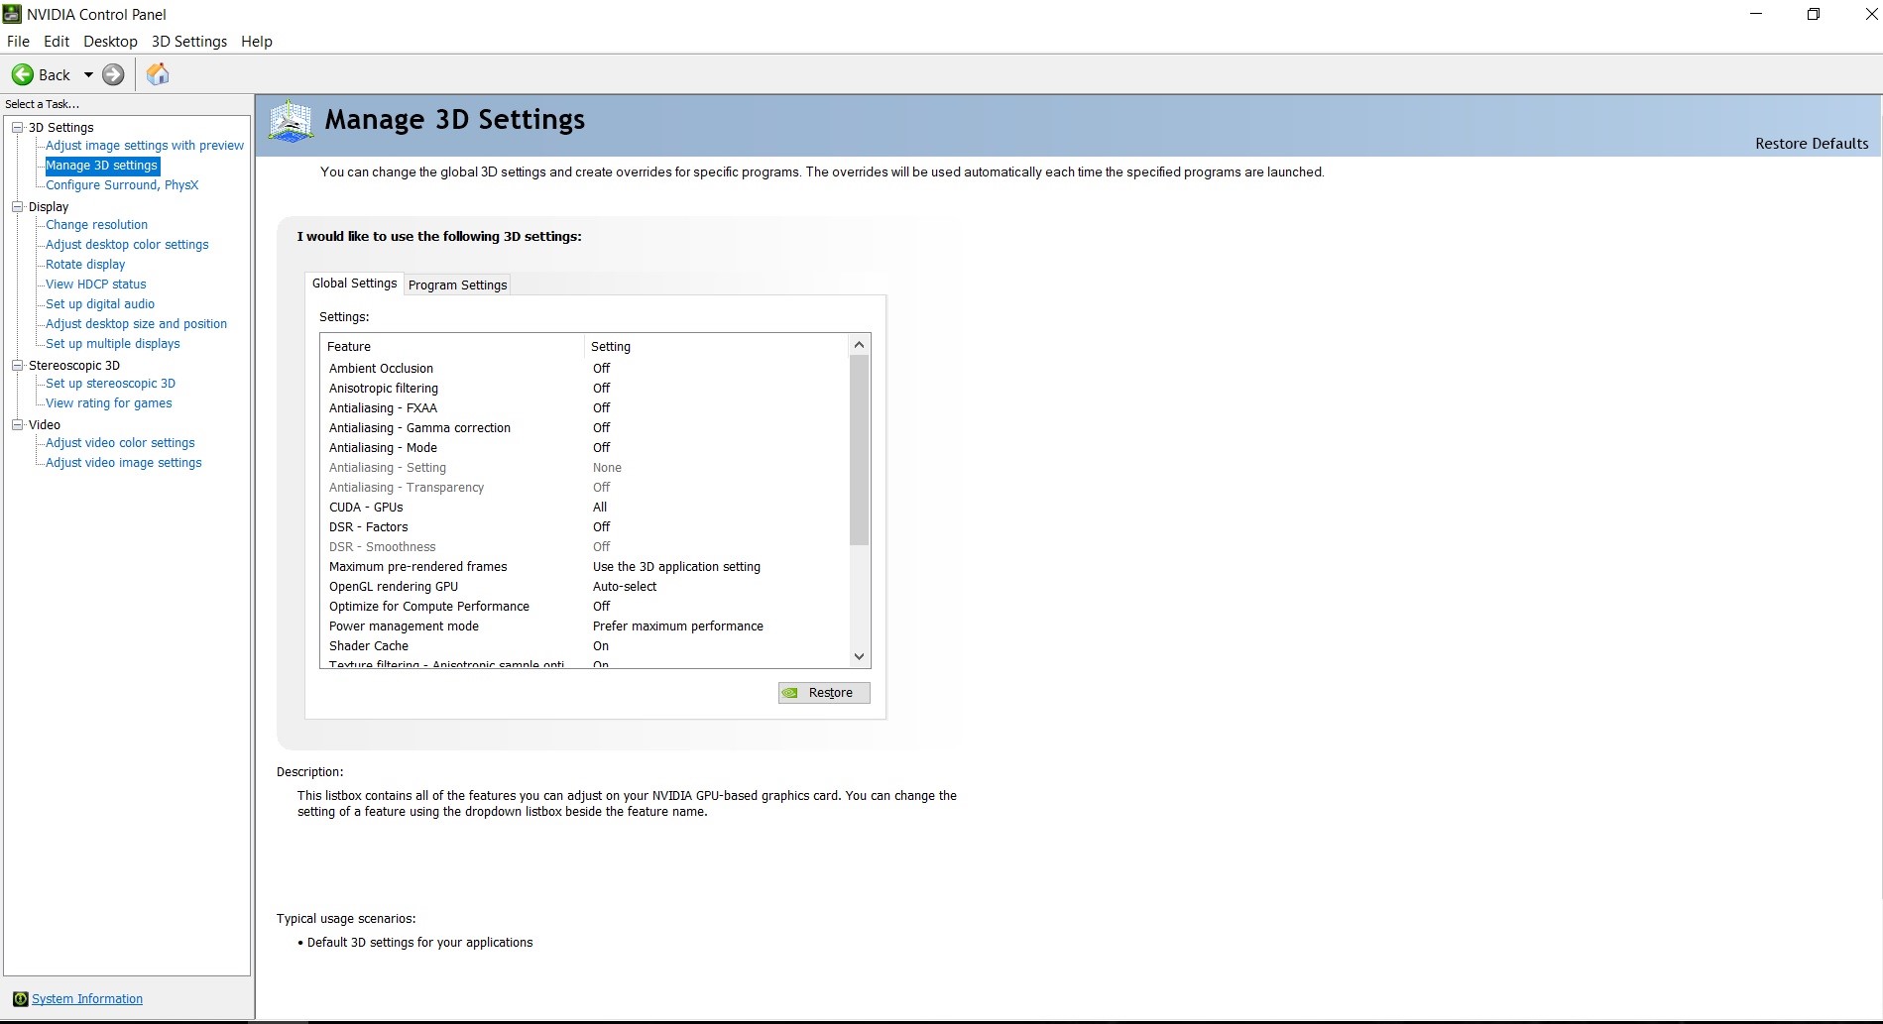The height and width of the screenshot is (1024, 1883).
Task: Select the Ambient Occlusion feature row
Action: [x=585, y=369]
